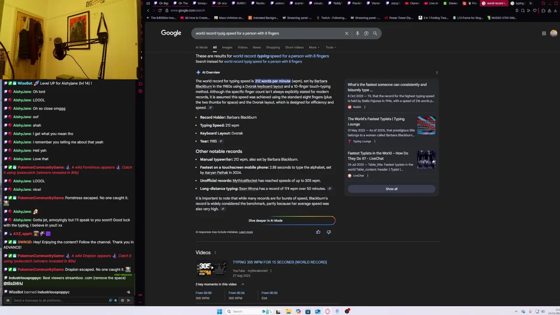This screenshot has height=315, width=560.
Task: Open Windows Start menu
Action: (x=219, y=311)
